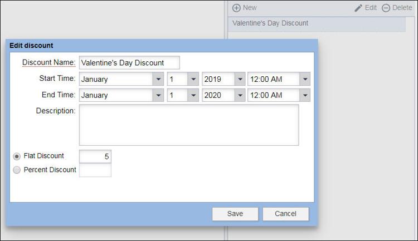Screen dimensions: 418x241
Task: Click the Percent Discount value field
Action: (x=95, y=170)
